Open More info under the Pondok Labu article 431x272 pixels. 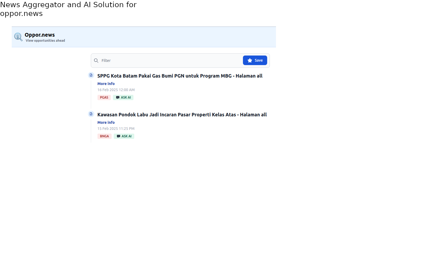pyautogui.click(x=106, y=122)
